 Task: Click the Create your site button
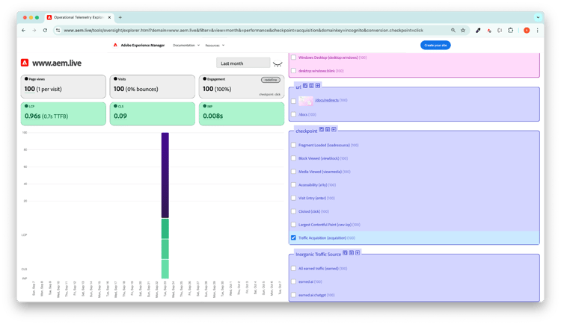pyautogui.click(x=435, y=46)
